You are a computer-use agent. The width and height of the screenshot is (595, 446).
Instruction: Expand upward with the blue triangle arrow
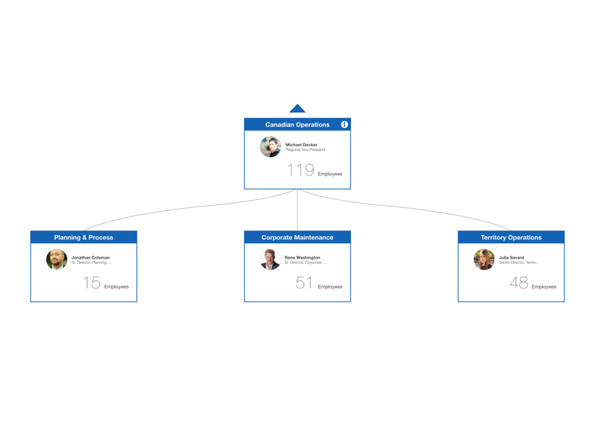297,109
